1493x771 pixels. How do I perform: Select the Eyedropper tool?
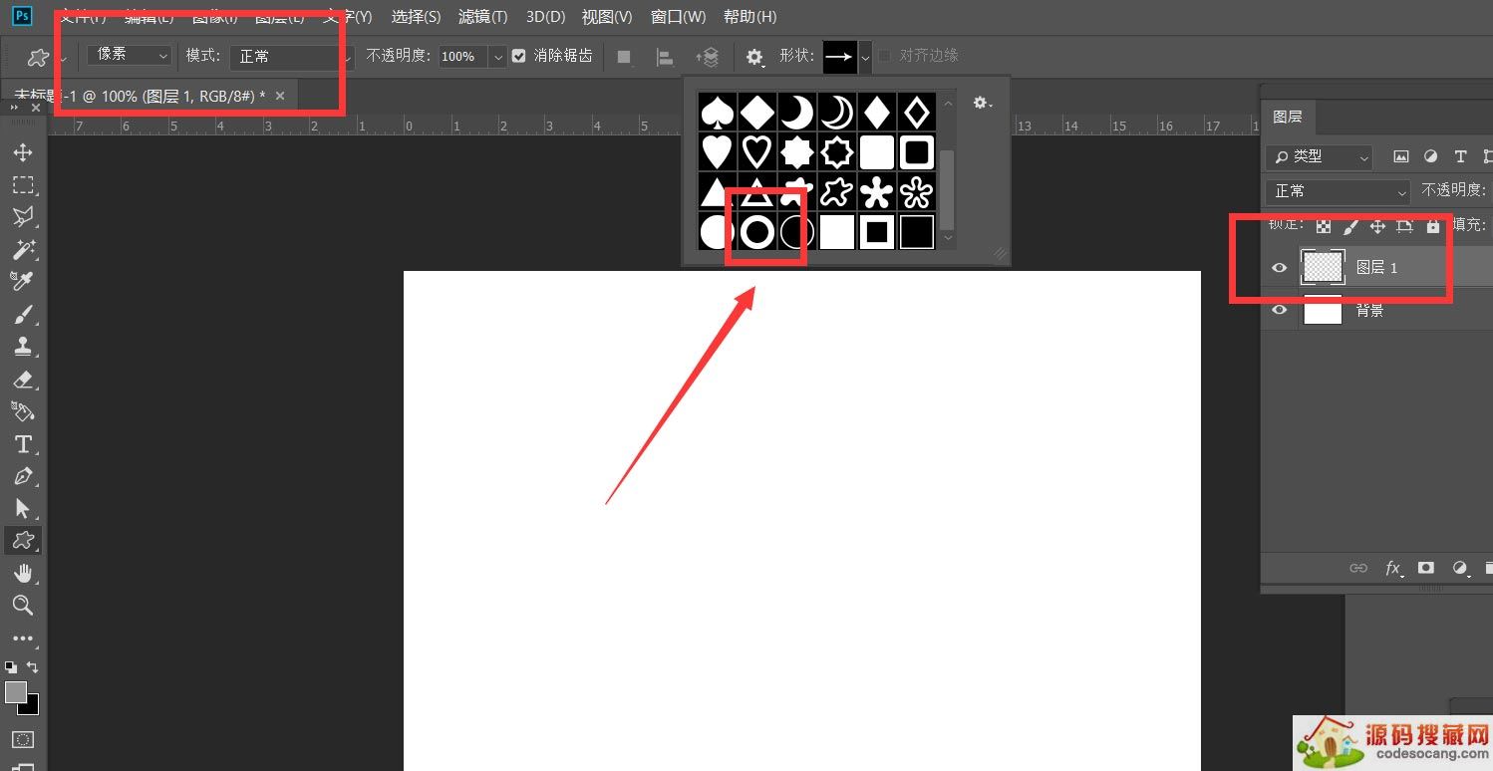[x=22, y=282]
